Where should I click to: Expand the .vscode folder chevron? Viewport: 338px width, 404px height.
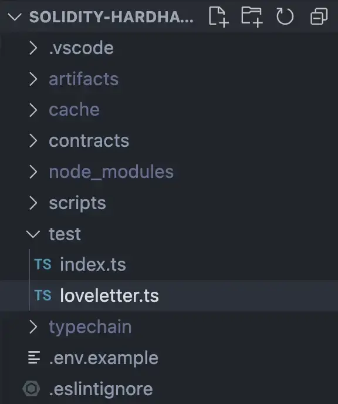coord(33,48)
